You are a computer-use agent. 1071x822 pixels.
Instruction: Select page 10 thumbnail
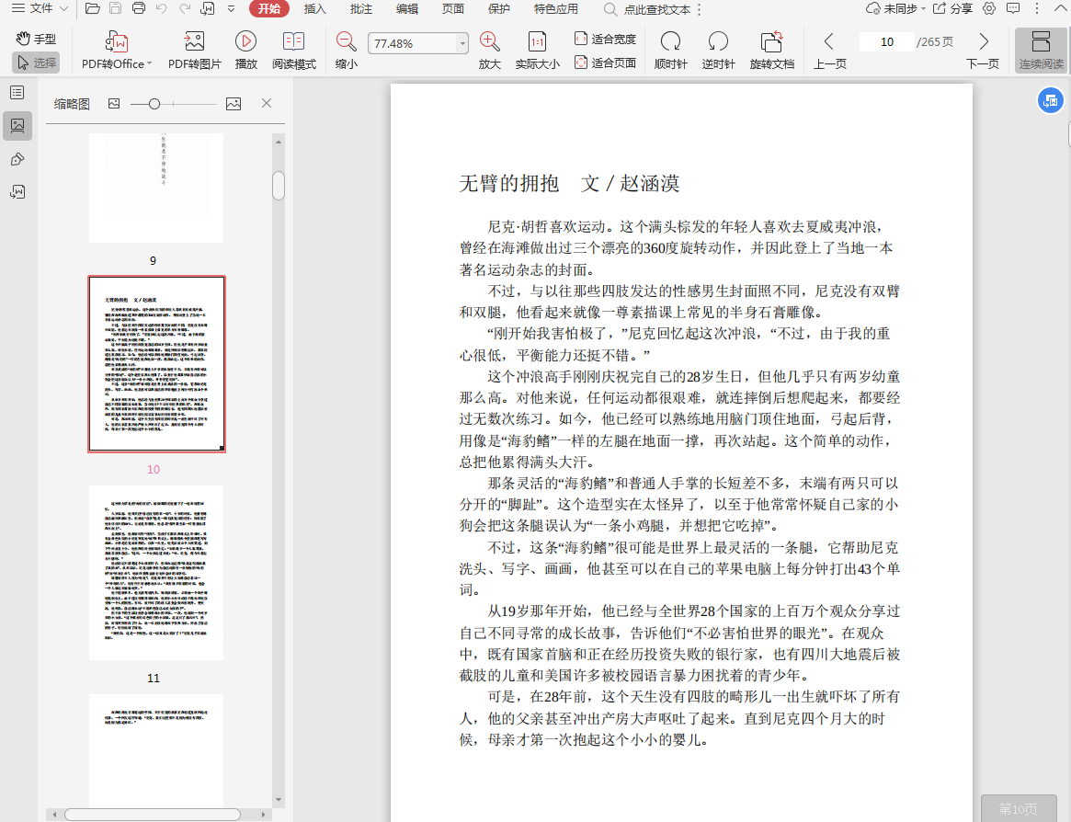pos(156,364)
